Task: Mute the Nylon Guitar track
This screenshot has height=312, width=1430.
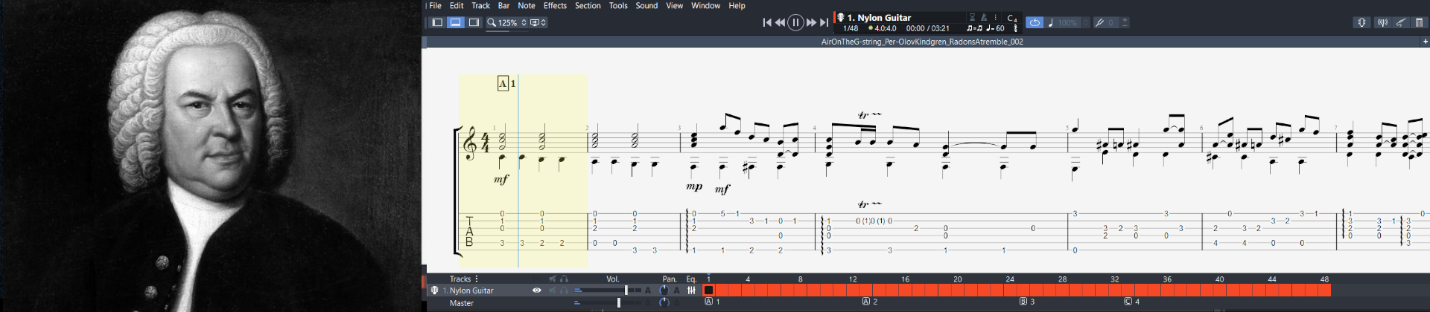Action: click(552, 290)
